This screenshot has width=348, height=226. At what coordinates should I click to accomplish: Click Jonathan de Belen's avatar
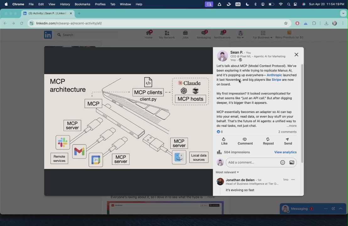(x=220, y=182)
